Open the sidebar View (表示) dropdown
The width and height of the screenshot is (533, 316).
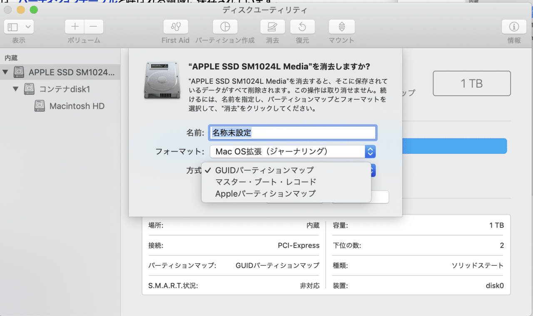19,27
